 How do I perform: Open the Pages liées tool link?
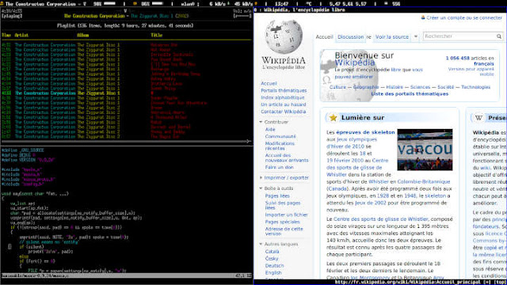tap(277, 196)
